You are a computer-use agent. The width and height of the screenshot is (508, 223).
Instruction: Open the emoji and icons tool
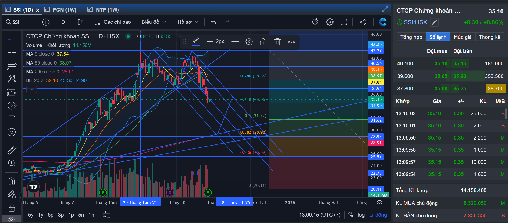pyautogui.click(x=12, y=132)
